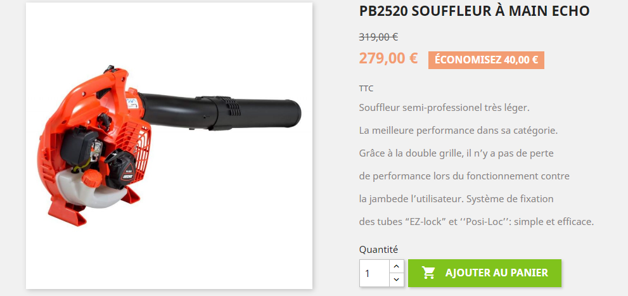This screenshot has width=628, height=296.
Task: Click the 279,00 € discounted price
Action: [388, 58]
